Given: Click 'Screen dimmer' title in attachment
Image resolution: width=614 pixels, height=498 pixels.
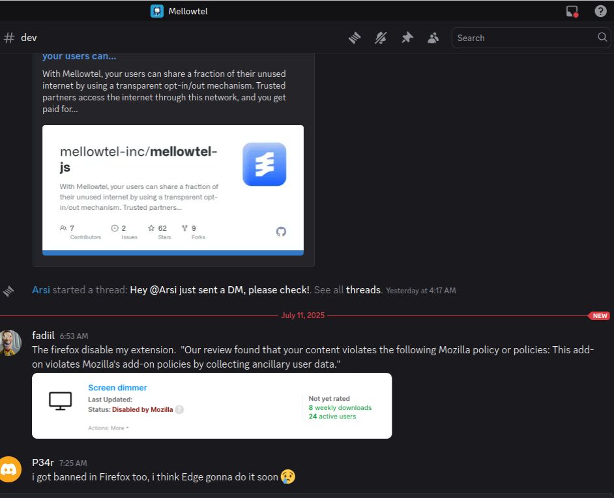Looking at the screenshot, I should pyautogui.click(x=117, y=388).
